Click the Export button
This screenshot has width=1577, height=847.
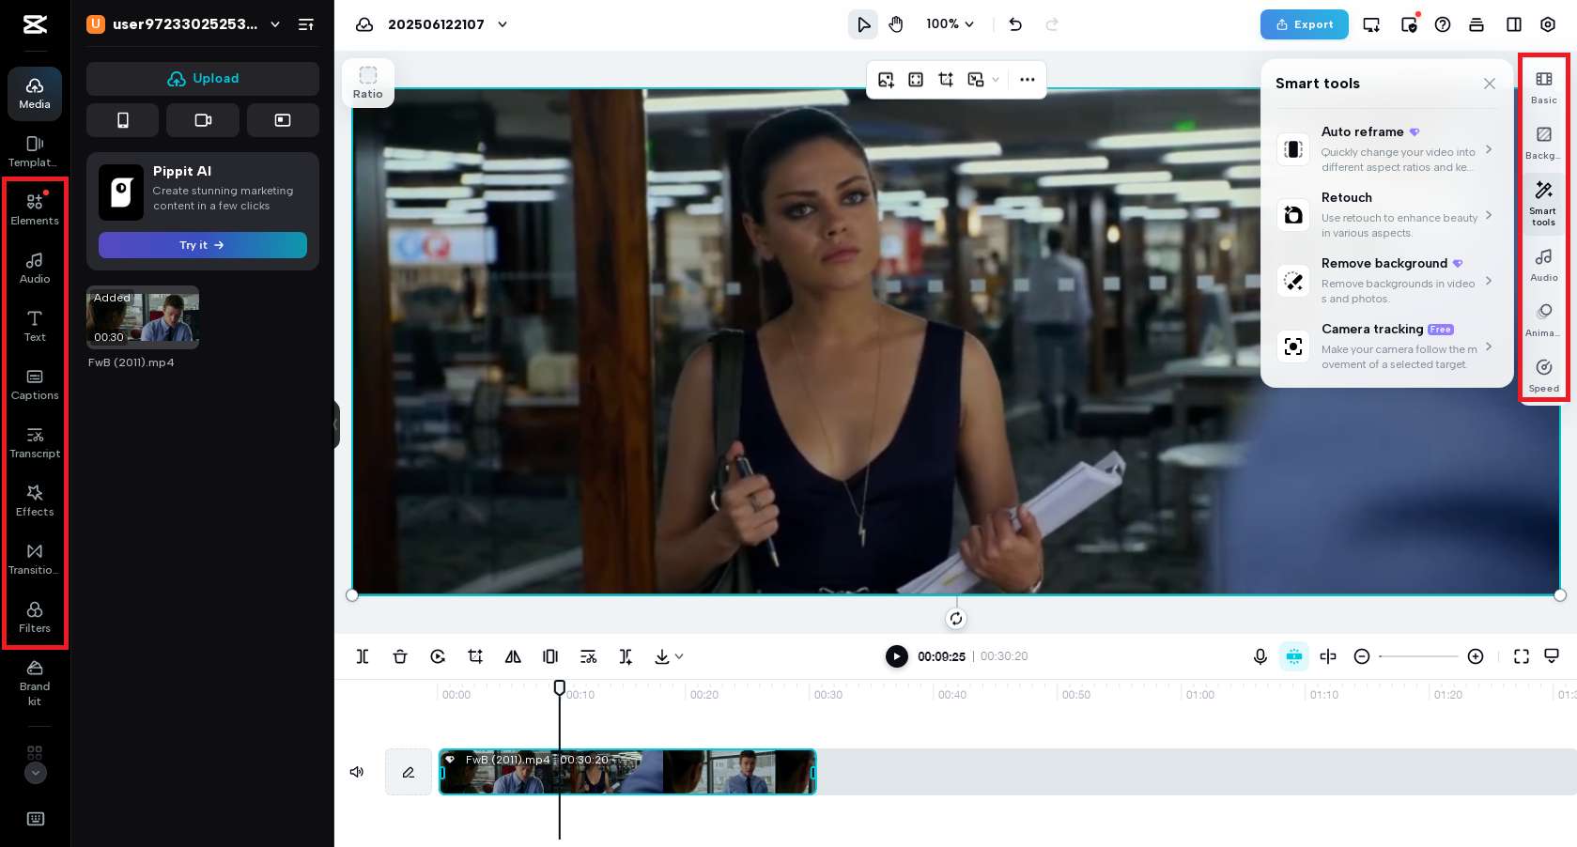click(1305, 24)
